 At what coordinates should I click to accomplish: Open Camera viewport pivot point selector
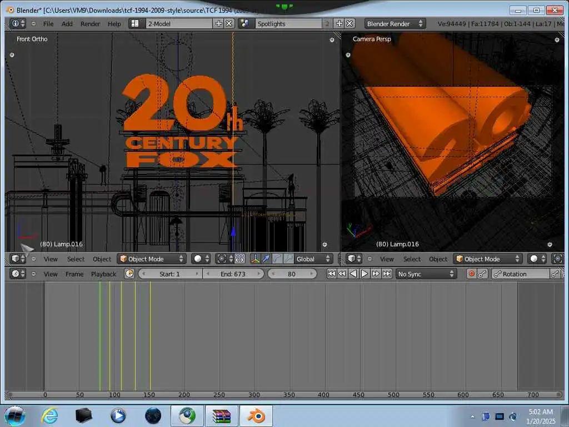click(558, 259)
